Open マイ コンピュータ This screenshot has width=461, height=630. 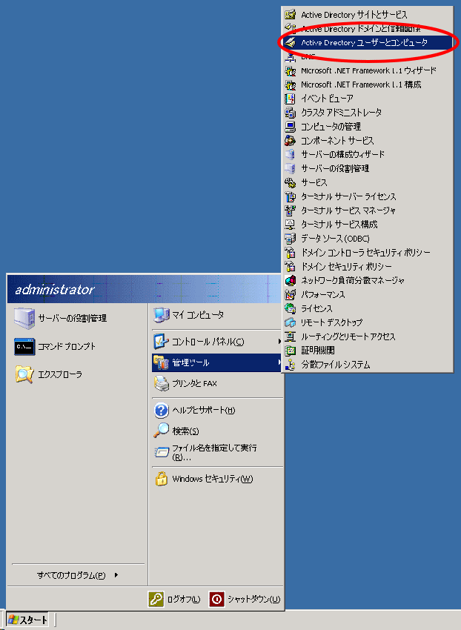tap(217, 316)
